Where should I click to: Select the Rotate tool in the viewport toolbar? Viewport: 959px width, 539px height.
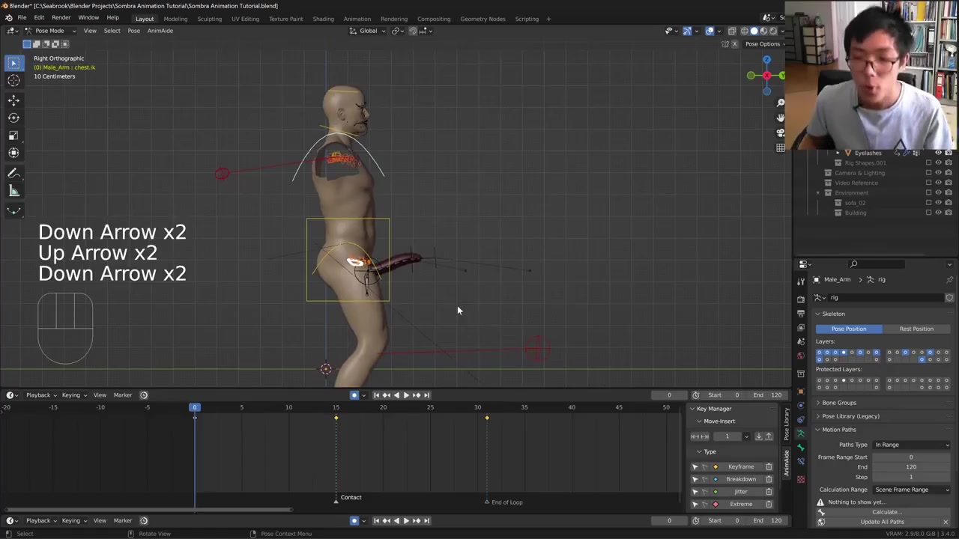click(13, 118)
